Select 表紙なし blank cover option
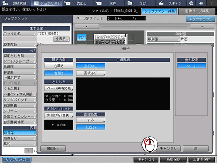 [91, 66]
